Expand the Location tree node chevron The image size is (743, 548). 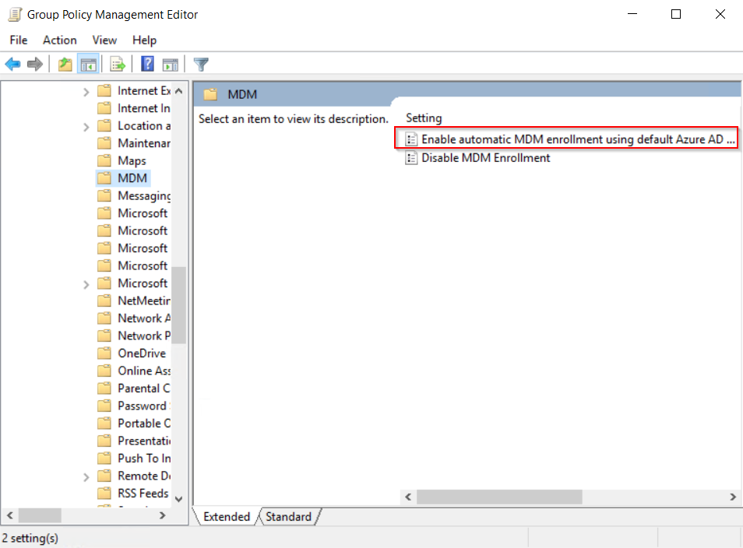pyautogui.click(x=86, y=127)
